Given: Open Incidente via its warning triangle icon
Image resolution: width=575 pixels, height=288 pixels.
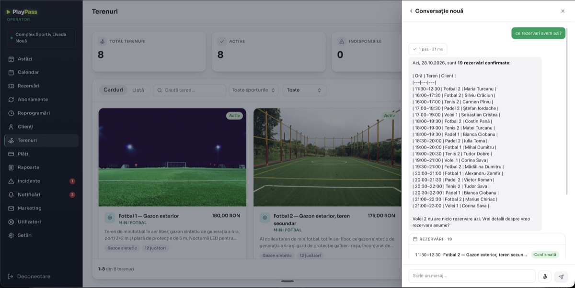Looking at the screenshot, I should tap(11, 181).
